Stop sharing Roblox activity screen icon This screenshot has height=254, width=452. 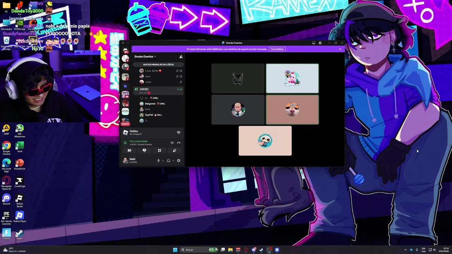[x=179, y=133]
